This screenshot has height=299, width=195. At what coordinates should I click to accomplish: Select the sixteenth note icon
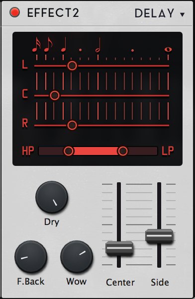point(36,44)
